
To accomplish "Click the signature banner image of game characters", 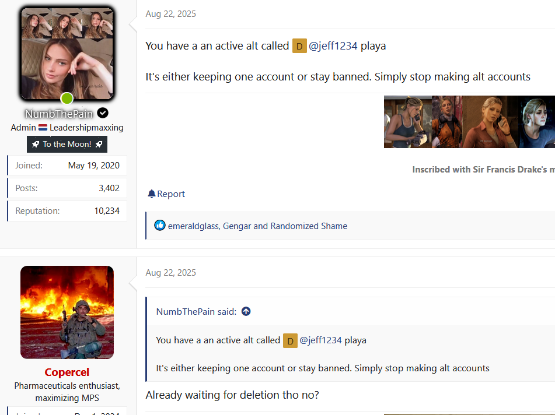I will (469, 122).
